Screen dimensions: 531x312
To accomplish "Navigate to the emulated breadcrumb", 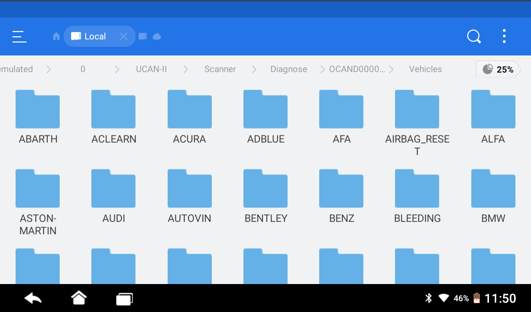I will click(x=16, y=69).
